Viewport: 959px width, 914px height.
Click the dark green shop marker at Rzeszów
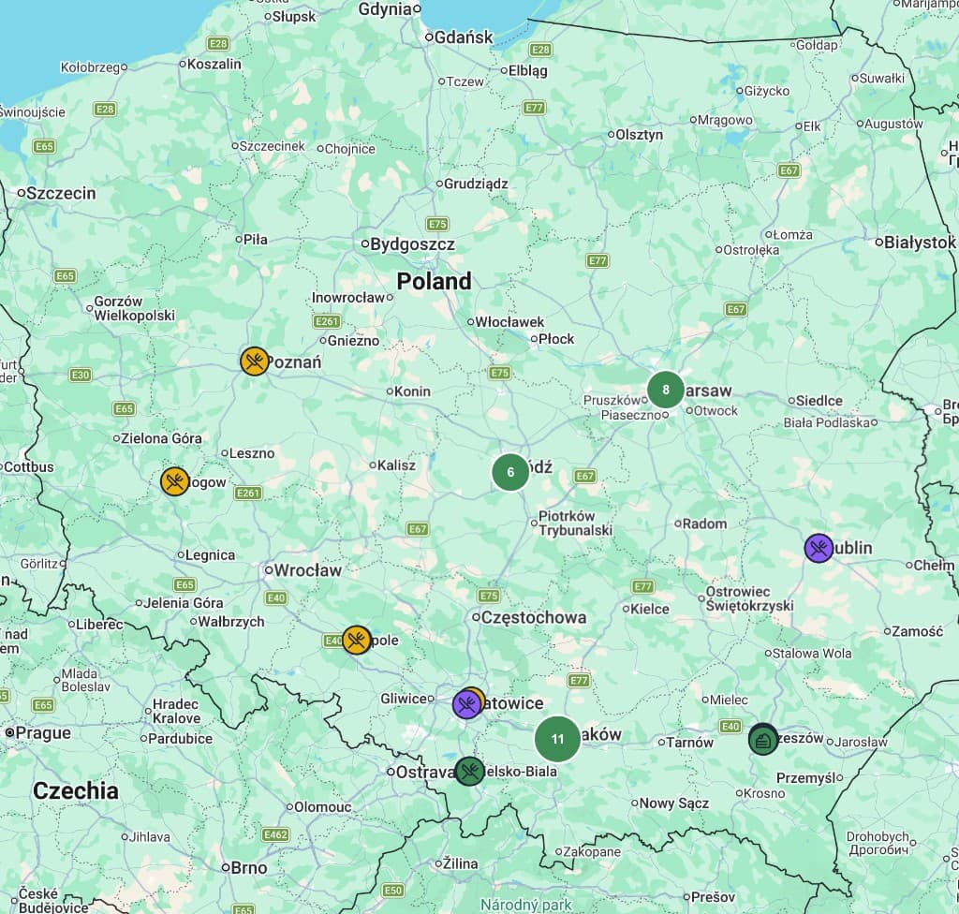pos(762,739)
